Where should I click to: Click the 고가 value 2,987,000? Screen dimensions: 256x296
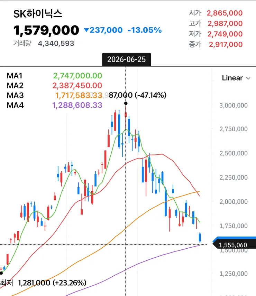pyautogui.click(x=225, y=23)
